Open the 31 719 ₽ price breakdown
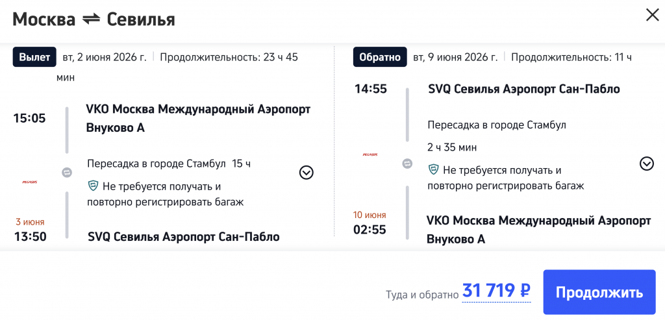This screenshot has height=320, width=665. (496, 291)
